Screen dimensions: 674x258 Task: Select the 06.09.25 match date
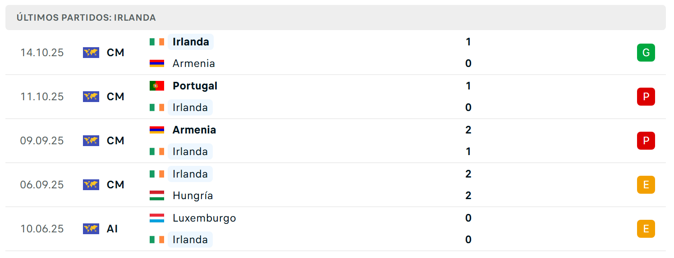[x=42, y=185]
